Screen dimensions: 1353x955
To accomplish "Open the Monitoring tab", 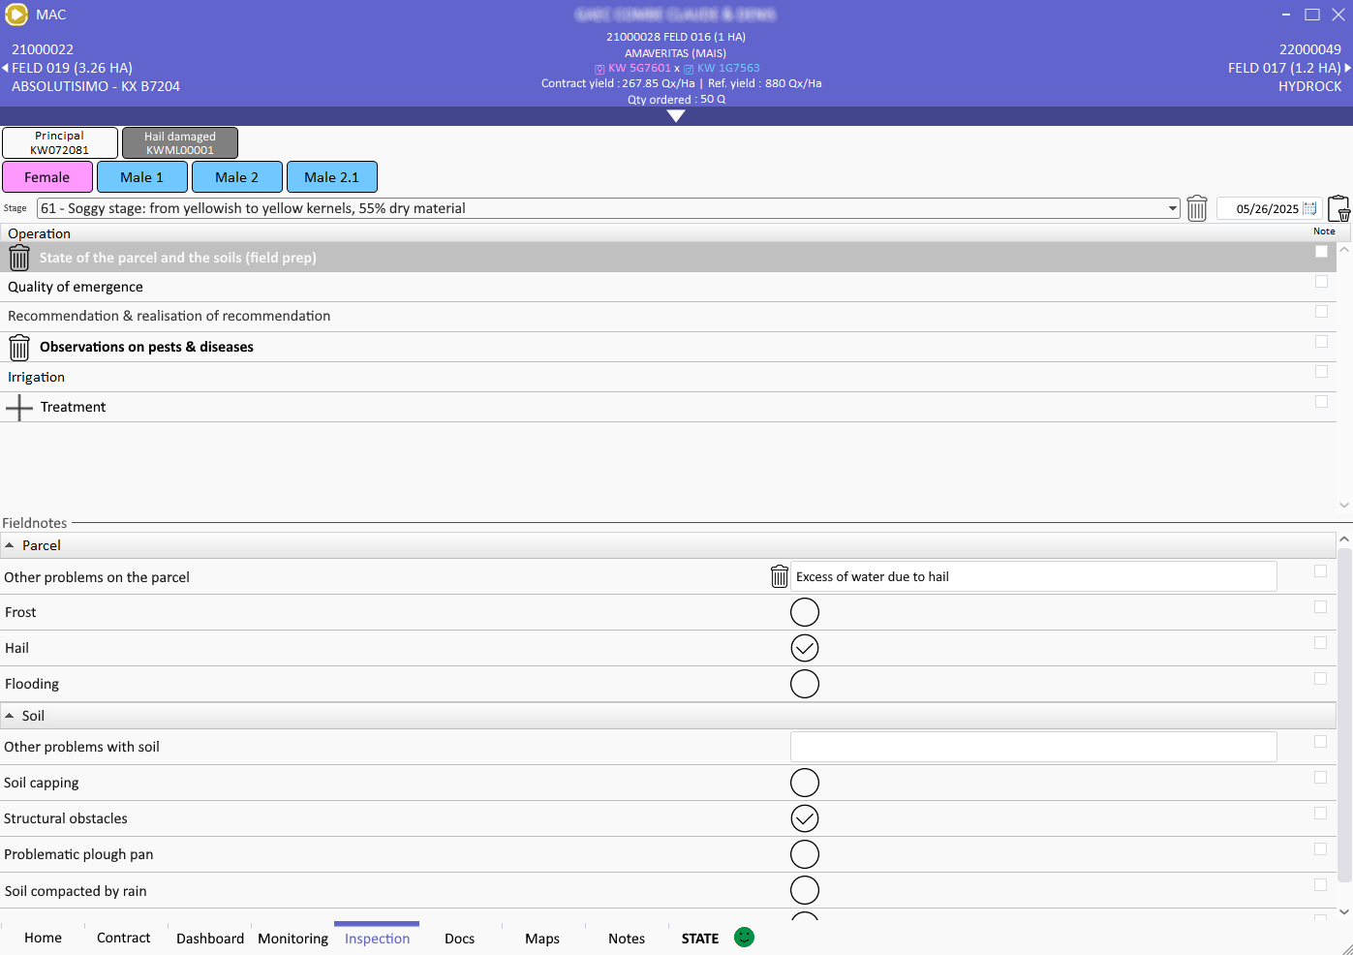I will coord(293,938).
